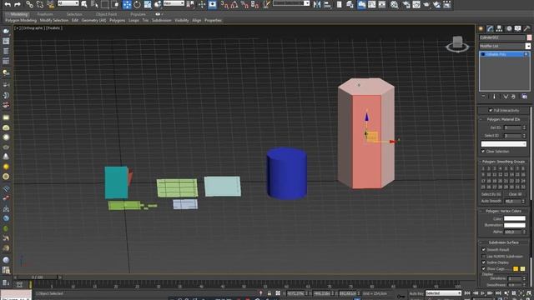The height and width of the screenshot is (300, 534).
Task: Click the Align tool icon
Action: pyautogui.click(x=327, y=4)
